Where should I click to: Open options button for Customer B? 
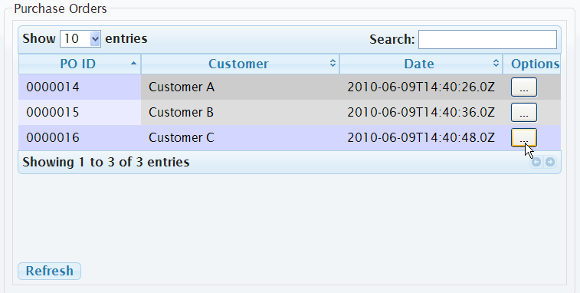[524, 112]
